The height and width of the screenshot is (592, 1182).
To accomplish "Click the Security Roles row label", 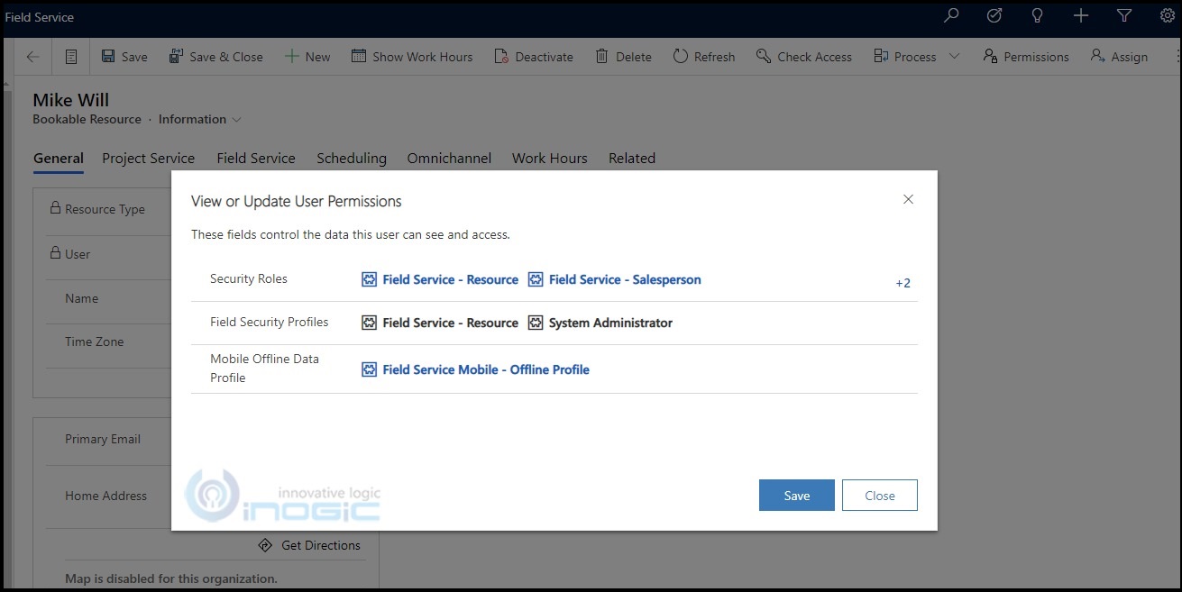I will pos(249,279).
